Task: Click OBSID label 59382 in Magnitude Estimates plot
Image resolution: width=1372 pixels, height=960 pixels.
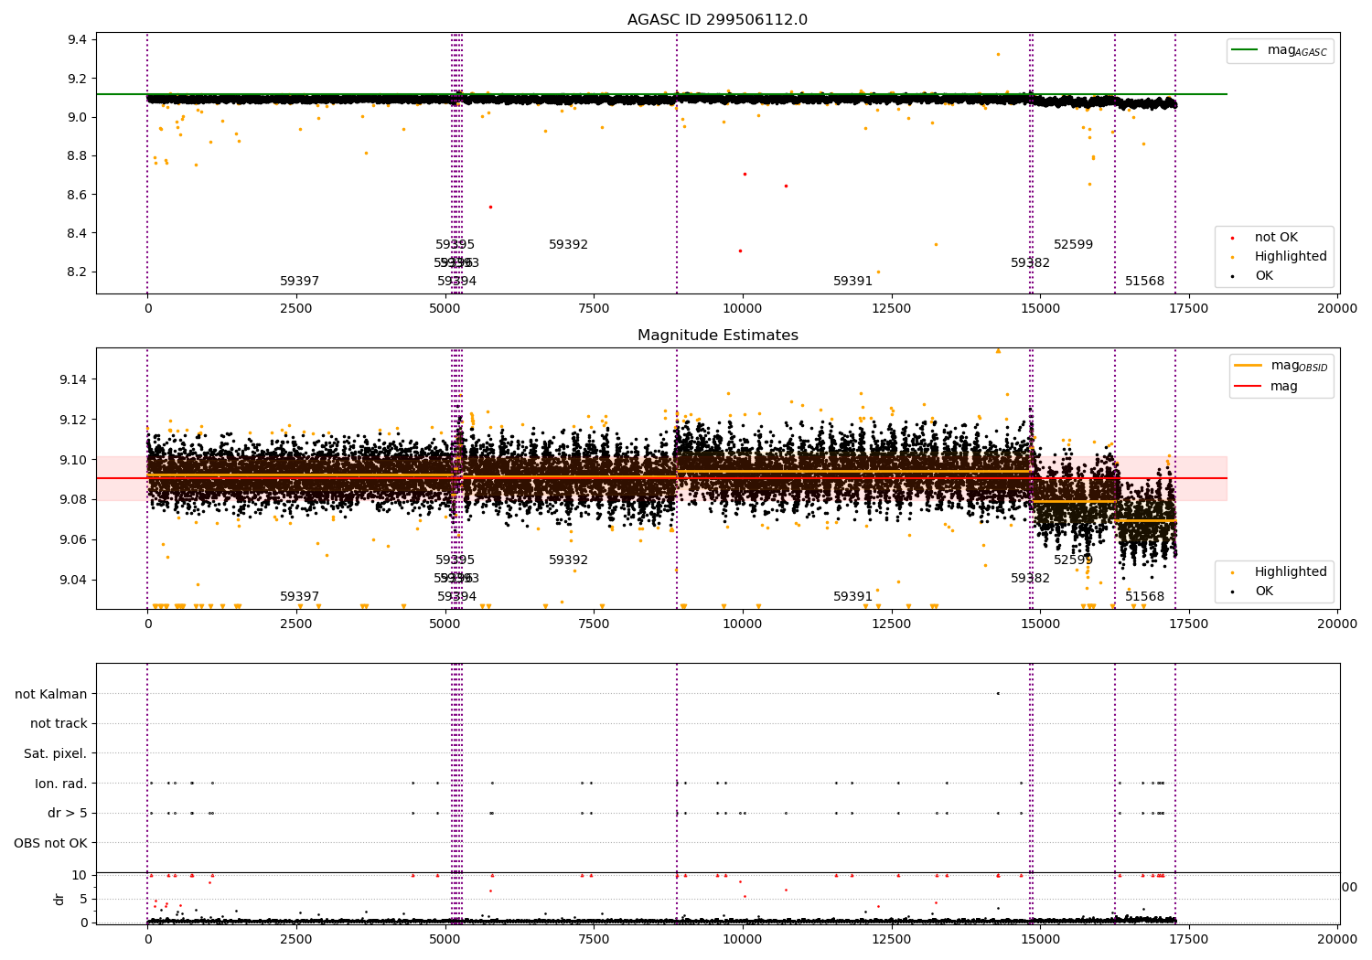Action: pyautogui.click(x=1030, y=579)
